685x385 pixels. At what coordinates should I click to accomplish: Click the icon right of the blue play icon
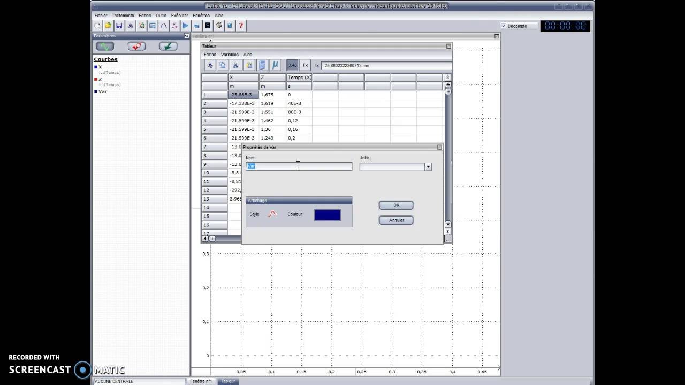[x=196, y=26]
